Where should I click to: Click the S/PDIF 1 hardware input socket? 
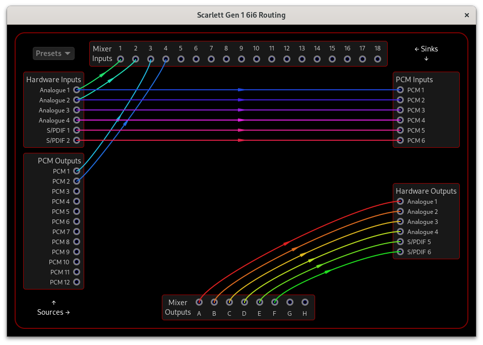[x=77, y=130]
